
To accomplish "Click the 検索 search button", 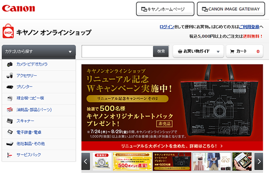I will tap(161, 51).
